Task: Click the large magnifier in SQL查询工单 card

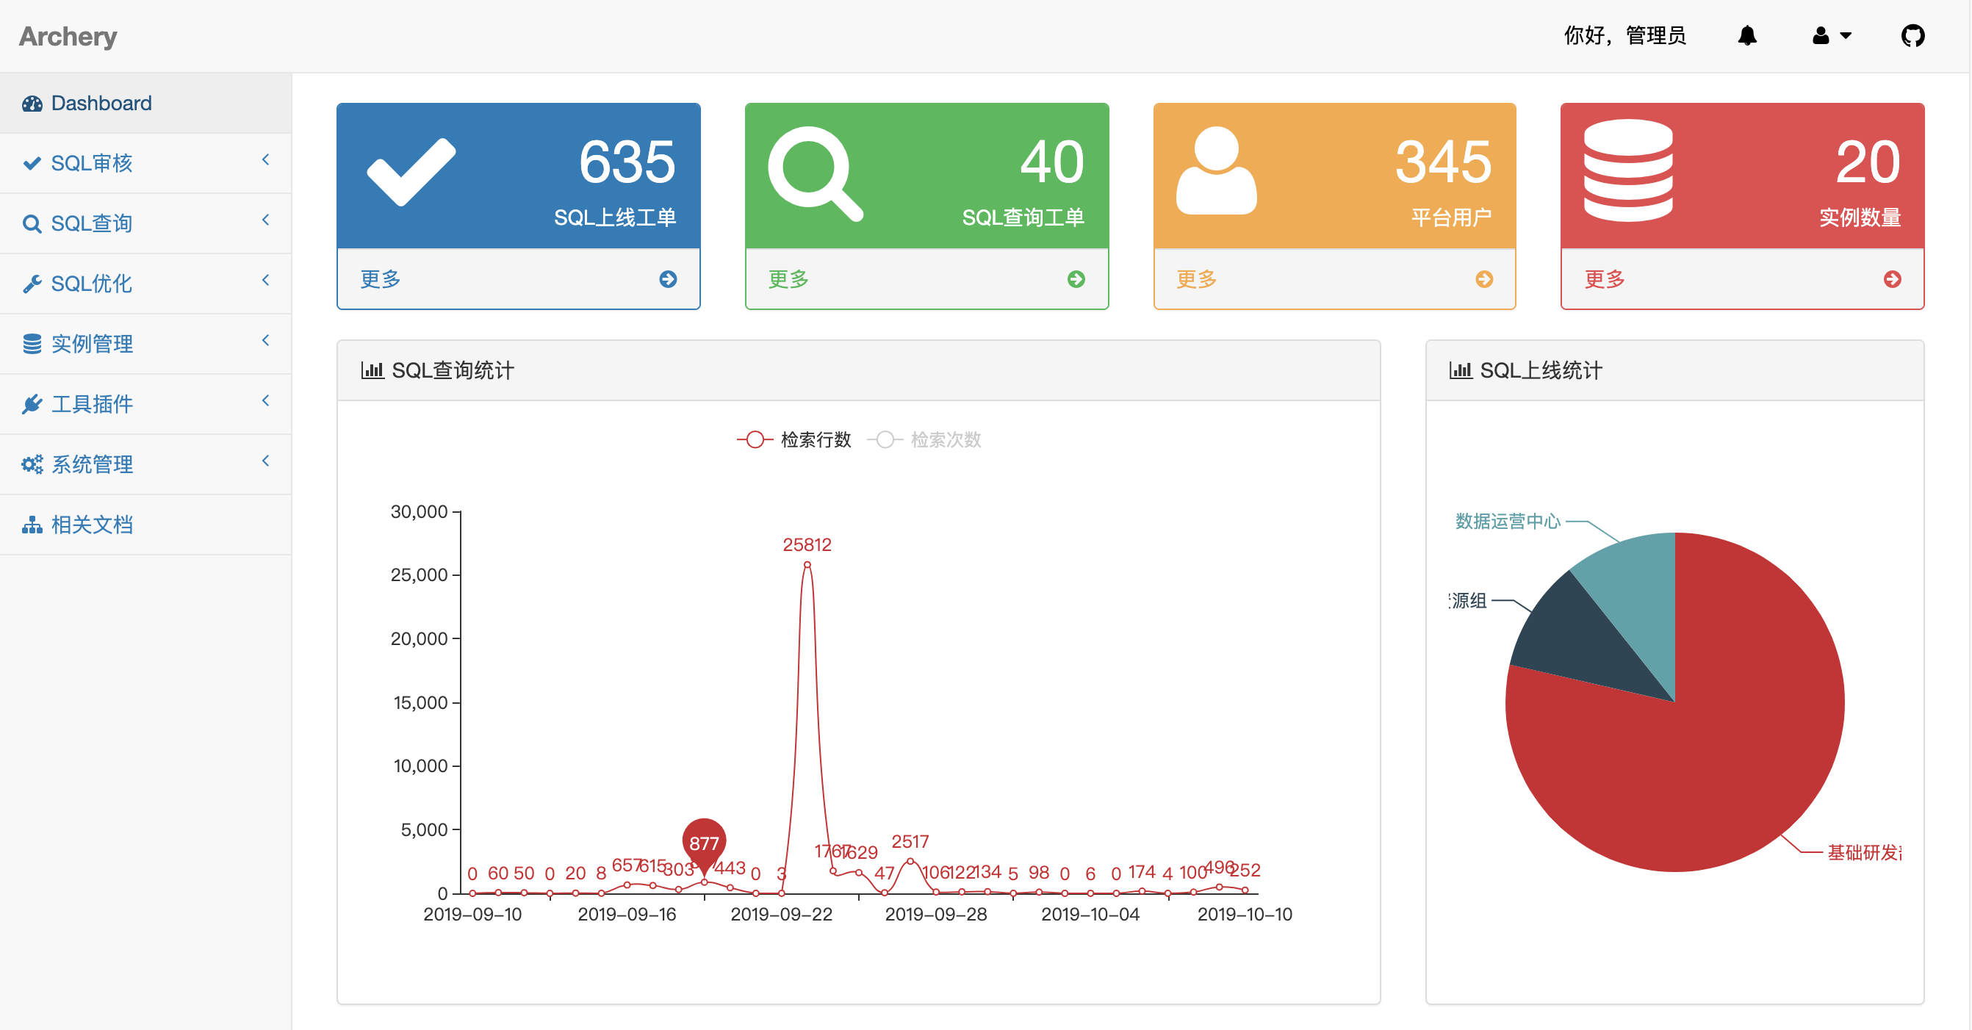Action: click(816, 174)
